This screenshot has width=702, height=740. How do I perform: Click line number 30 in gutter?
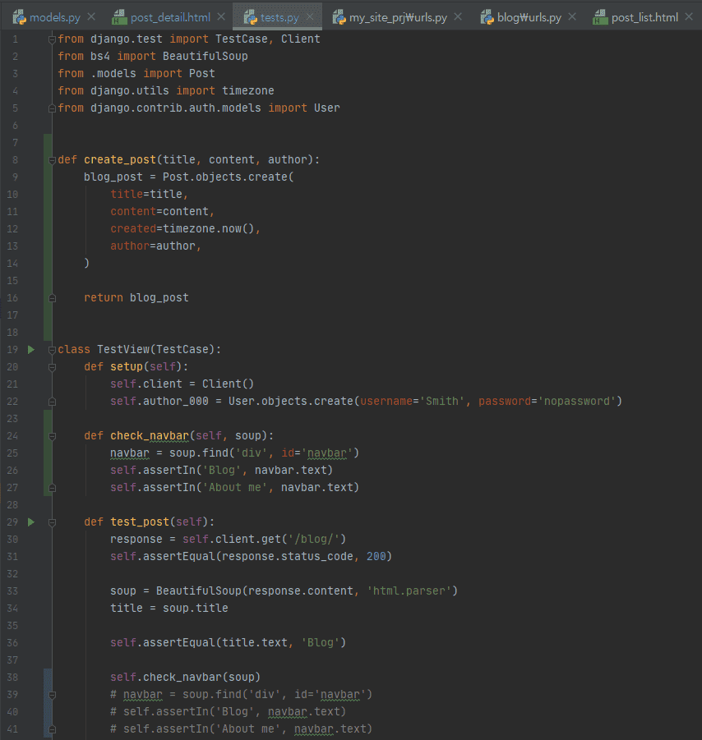pos(12,540)
